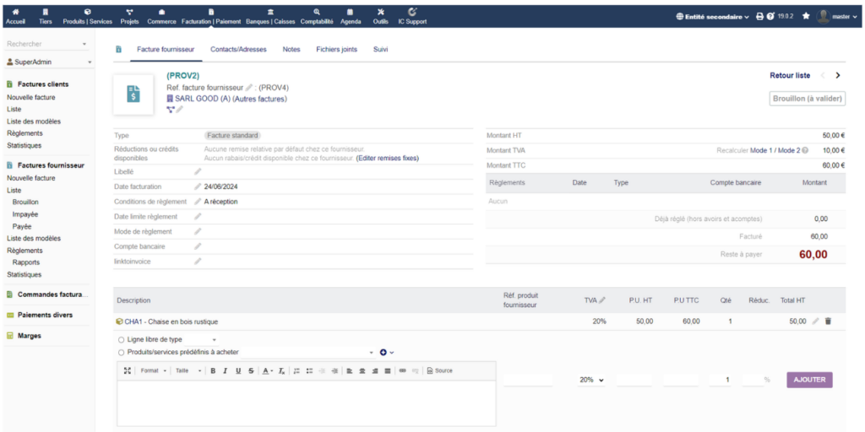This screenshot has width=865, height=432.
Task: Apply underline formatting in the editor toolbar
Action: pos(238,370)
